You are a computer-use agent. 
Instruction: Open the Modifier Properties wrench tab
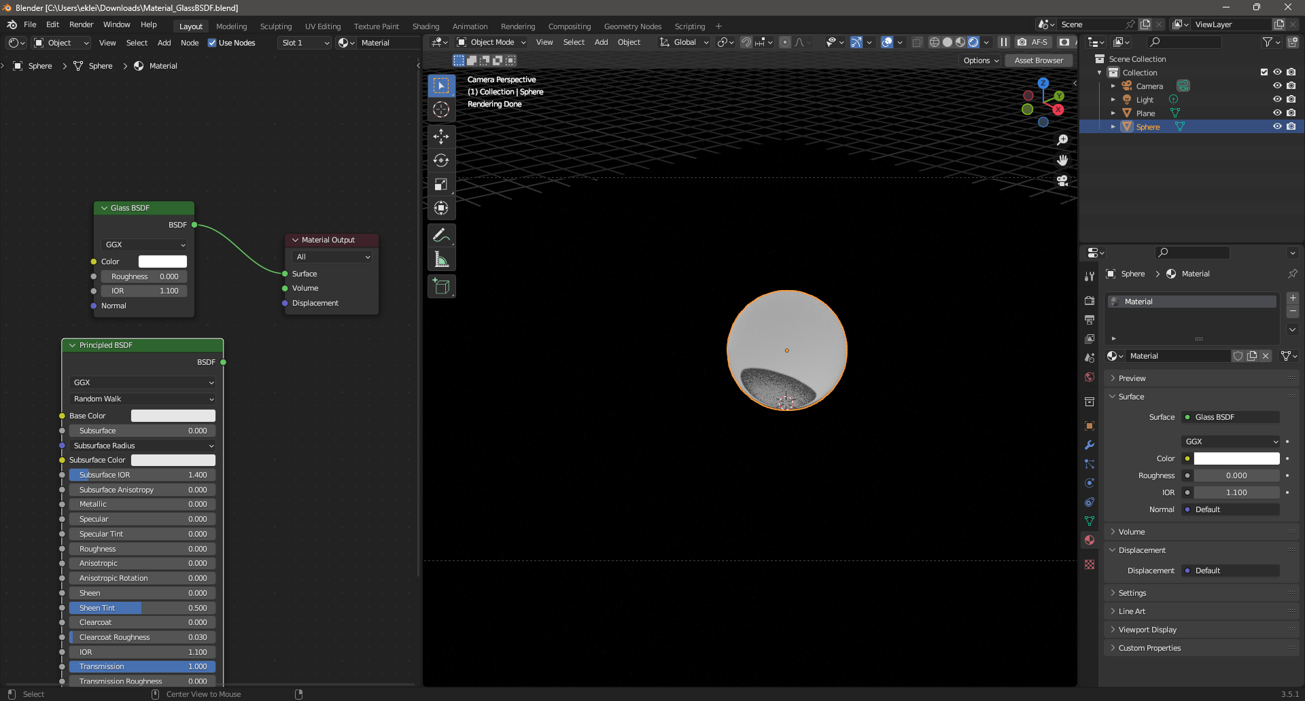point(1089,445)
